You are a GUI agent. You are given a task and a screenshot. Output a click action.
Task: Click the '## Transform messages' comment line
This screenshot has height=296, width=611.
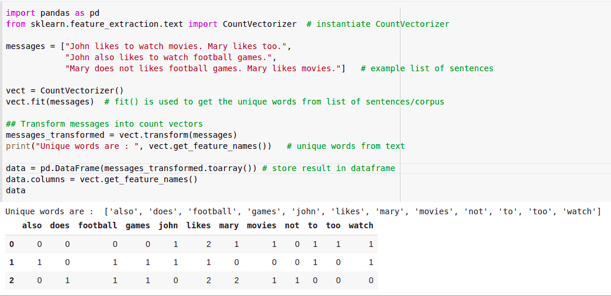click(105, 124)
